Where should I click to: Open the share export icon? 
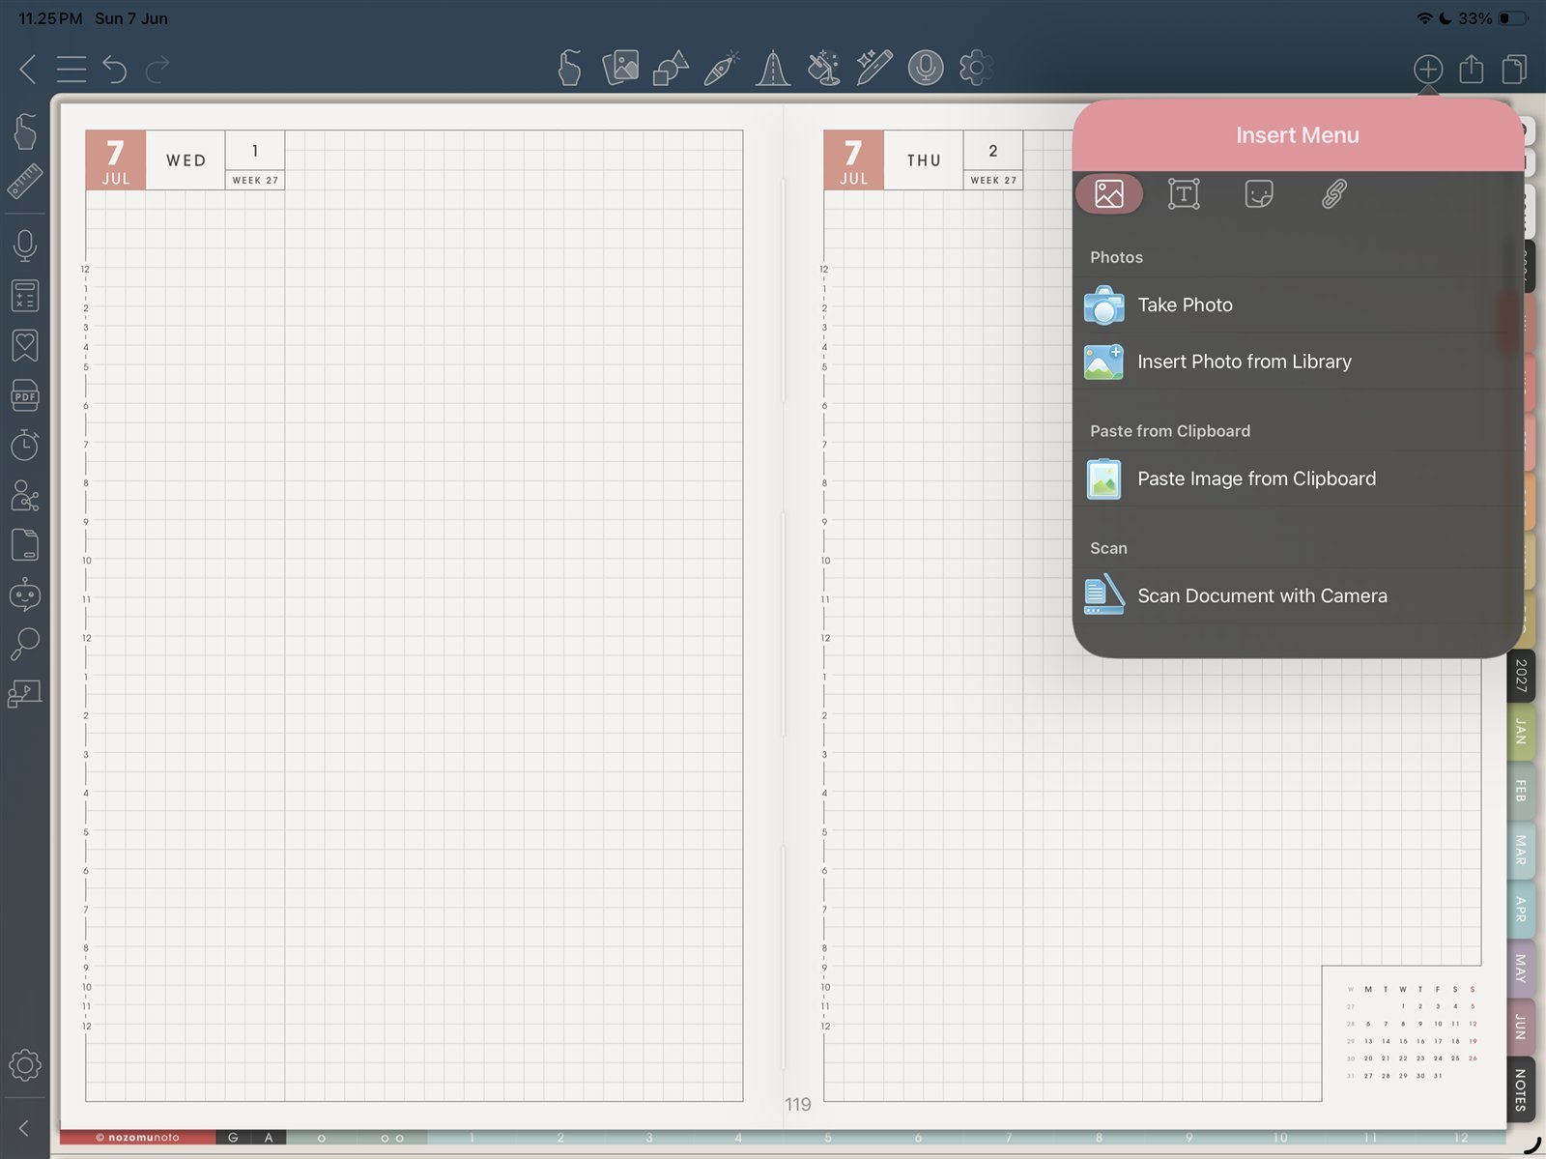point(1471,69)
